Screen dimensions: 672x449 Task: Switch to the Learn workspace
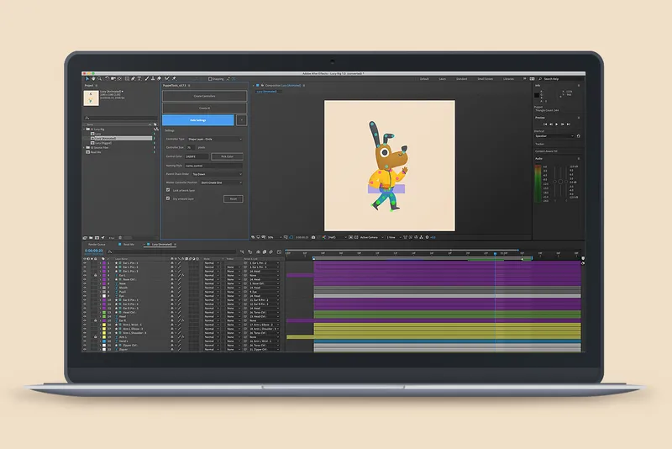coord(443,79)
